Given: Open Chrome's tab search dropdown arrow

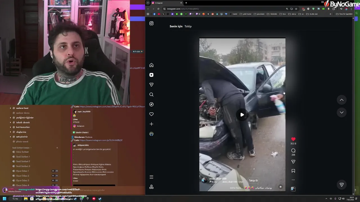Looking at the screenshot, I should click(x=148, y=3).
